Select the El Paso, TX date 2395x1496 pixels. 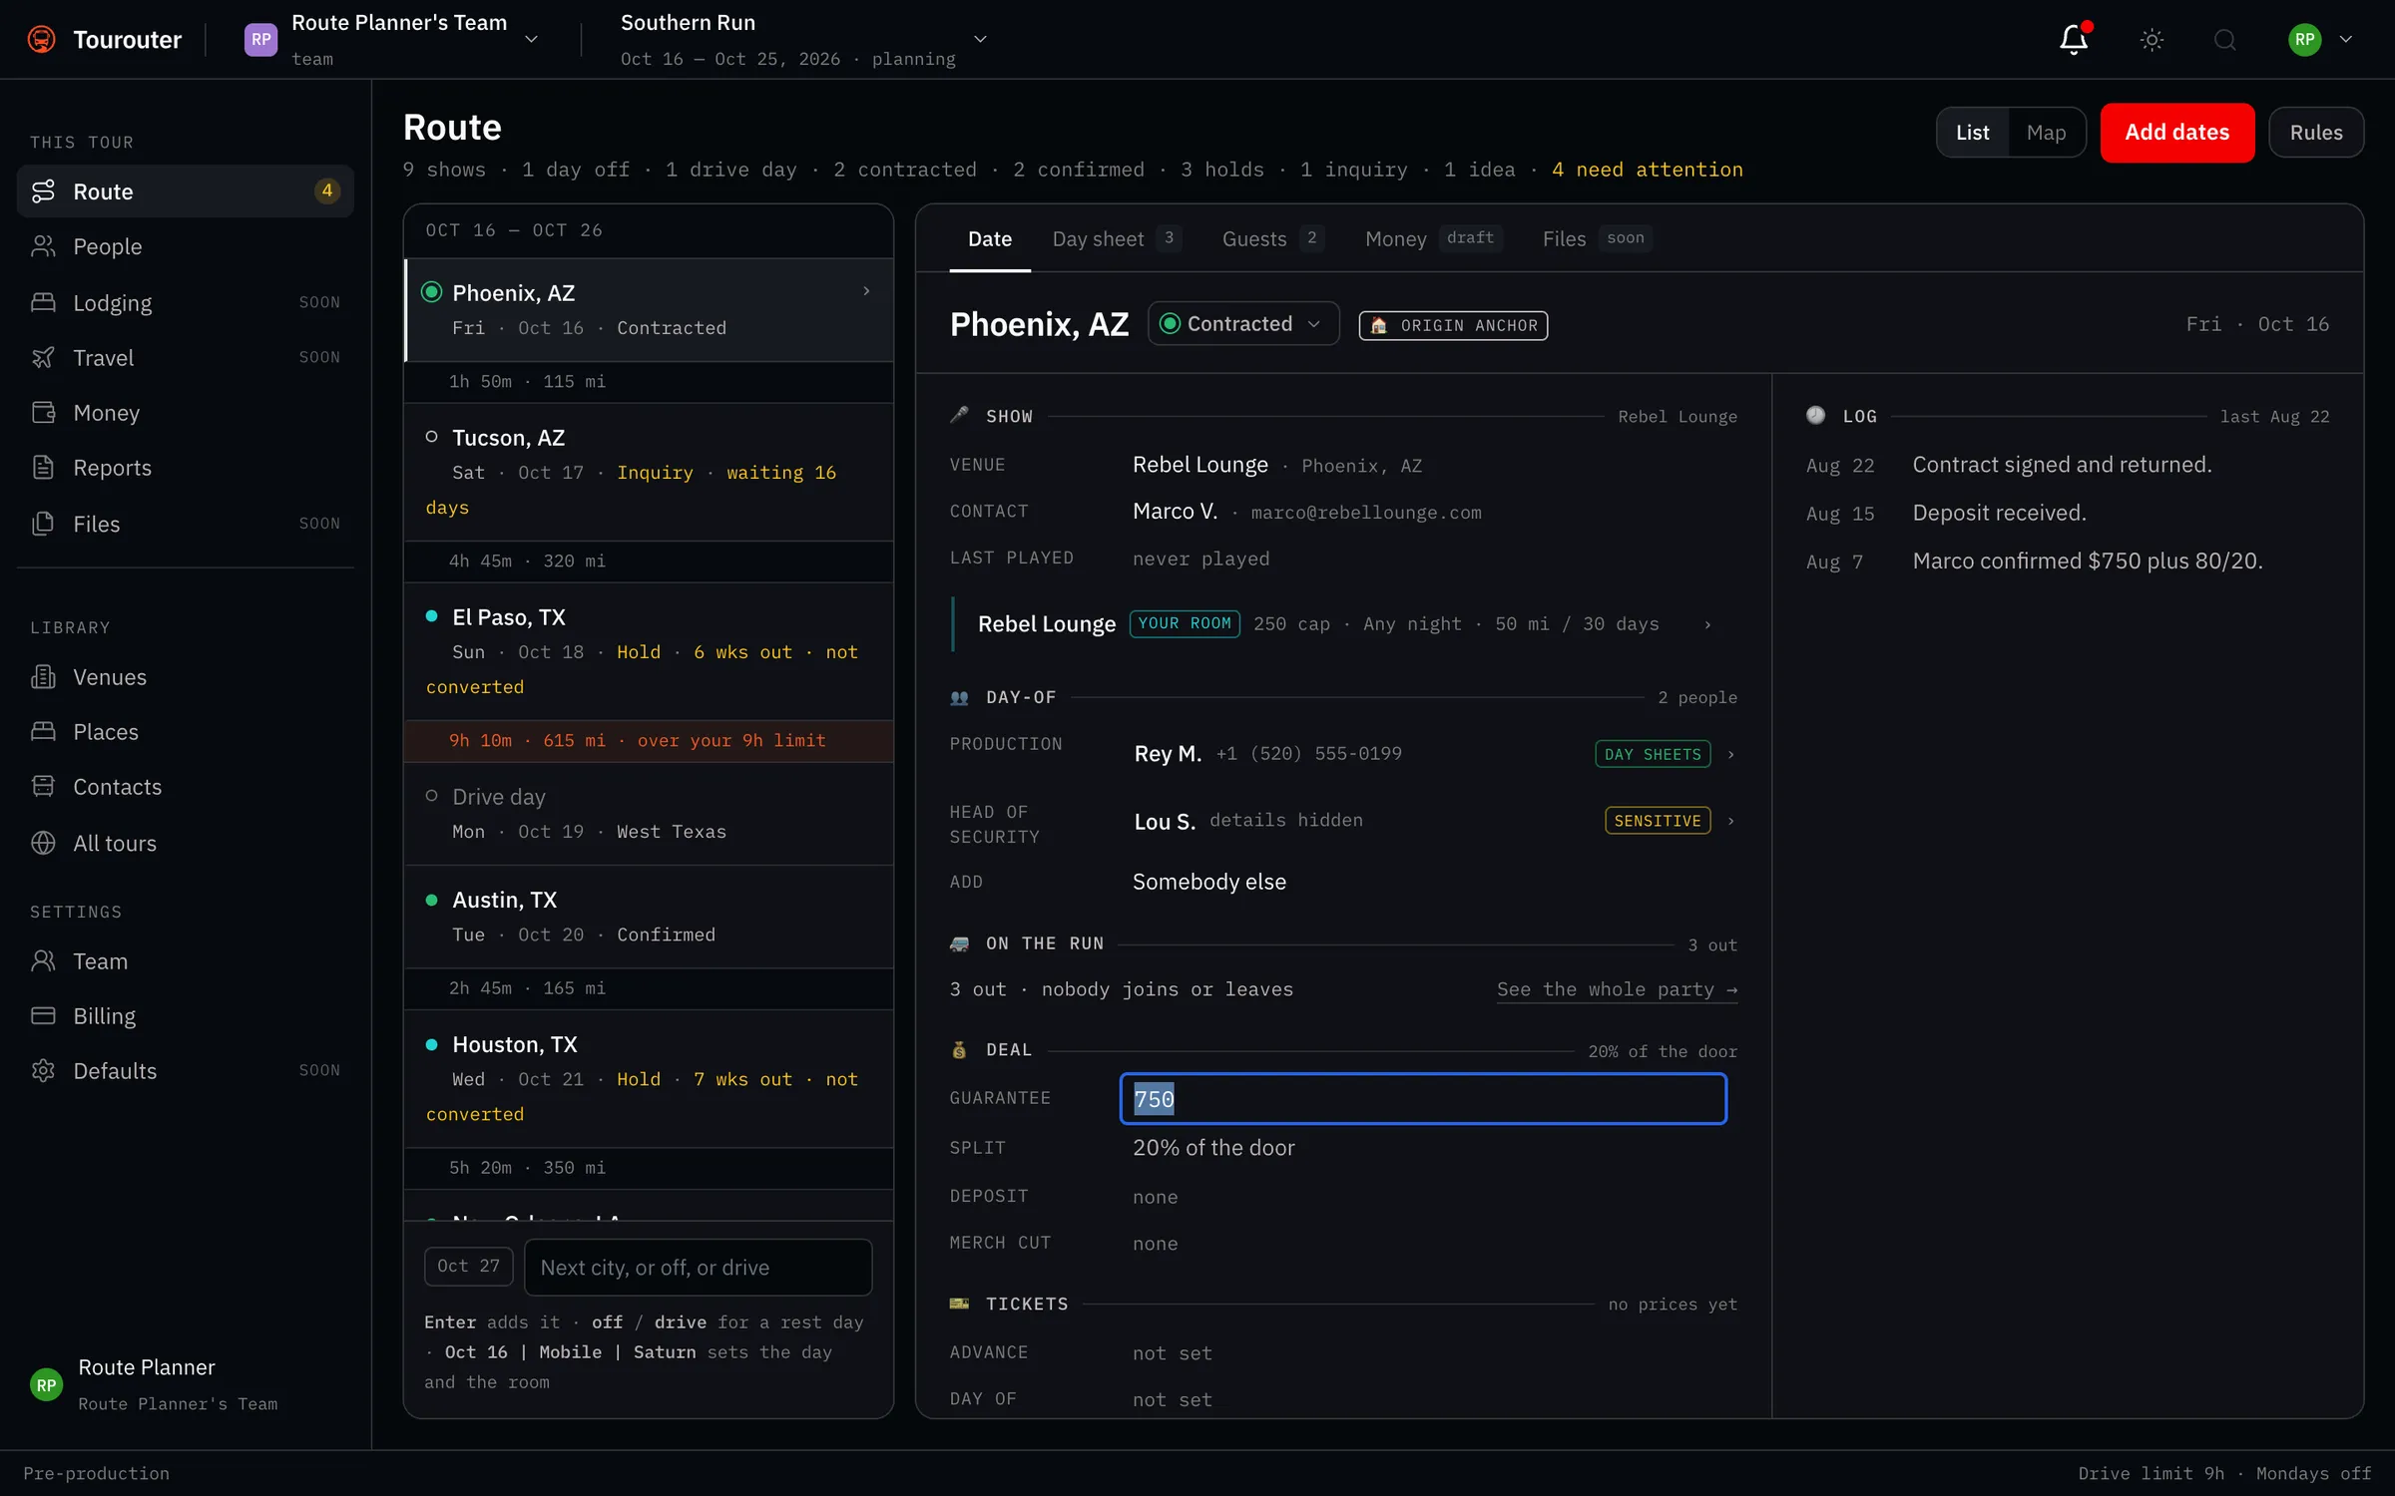click(649, 651)
